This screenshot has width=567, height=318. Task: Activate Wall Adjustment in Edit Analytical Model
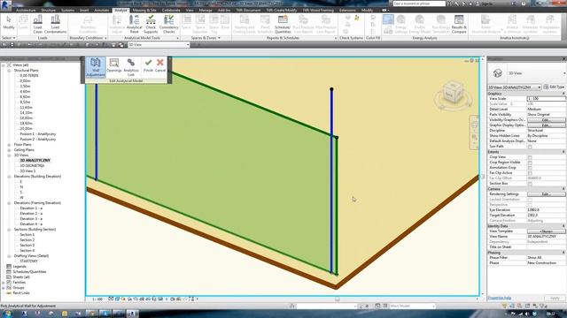coord(96,67)
